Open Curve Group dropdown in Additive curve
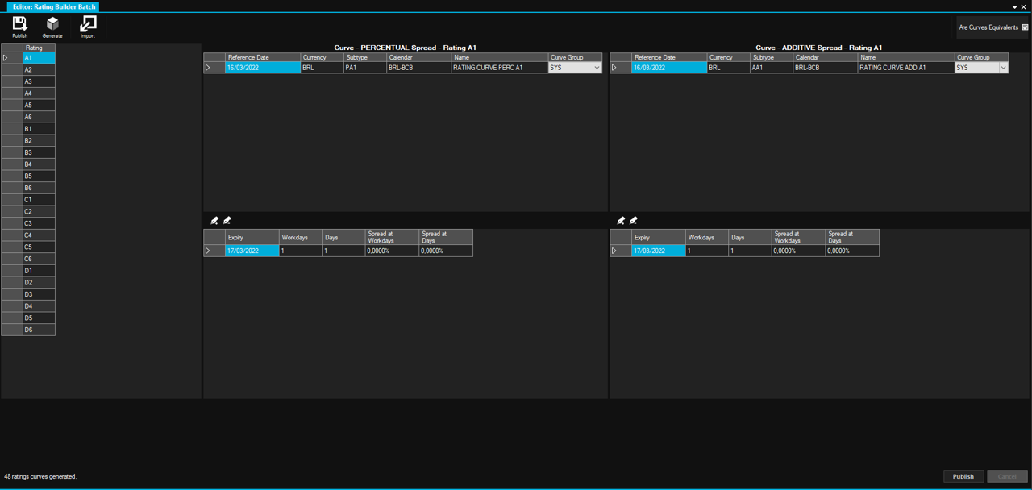Image resolution: width=1032 pixels, height=490 pixels. [x=1003, y=69]
